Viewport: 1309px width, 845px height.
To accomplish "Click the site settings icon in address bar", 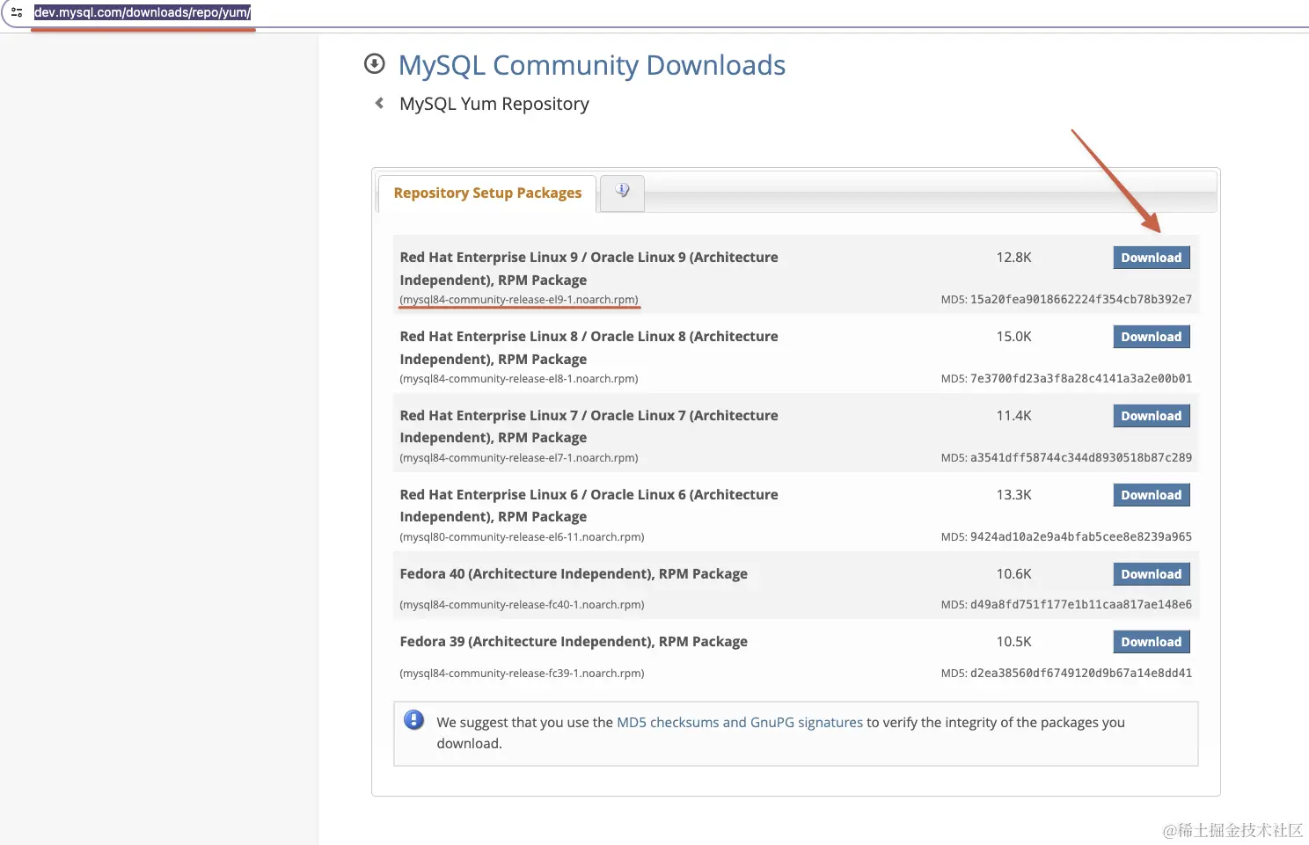I will (17, 12).
